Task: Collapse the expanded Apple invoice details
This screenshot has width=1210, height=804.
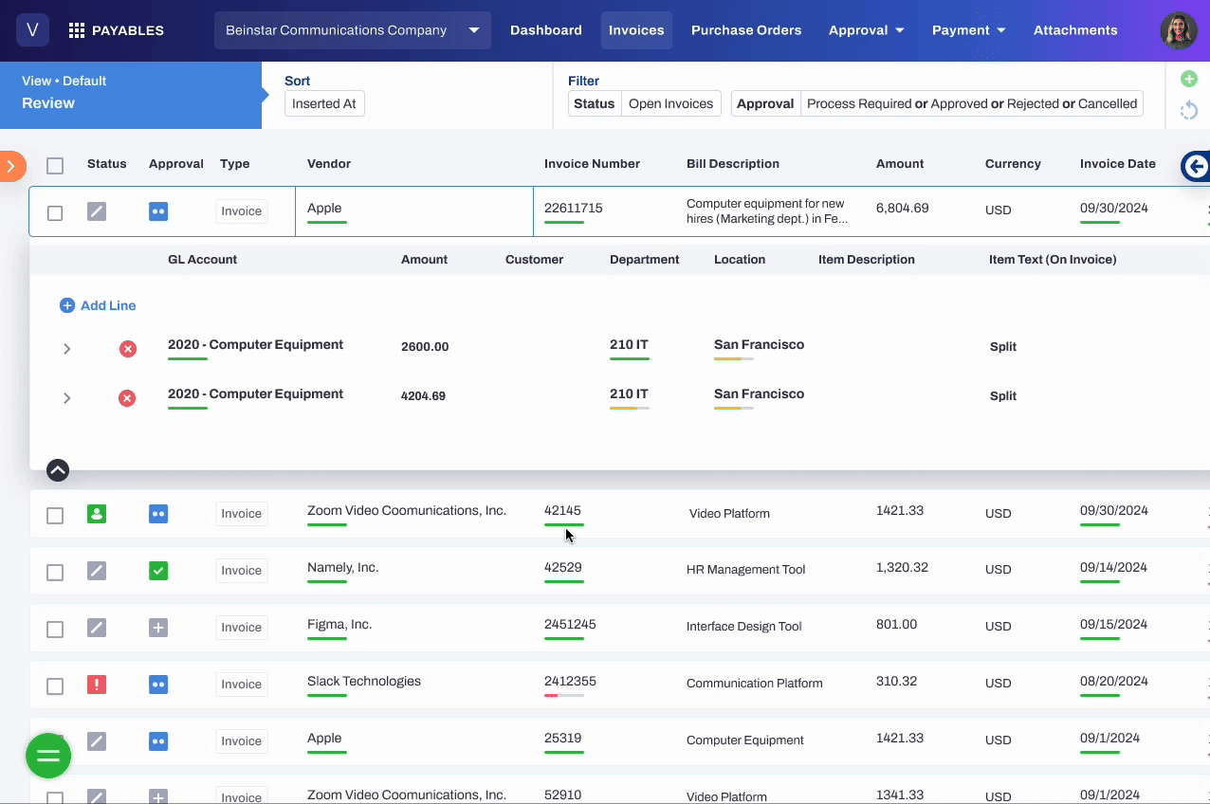Action: point(57,470)
